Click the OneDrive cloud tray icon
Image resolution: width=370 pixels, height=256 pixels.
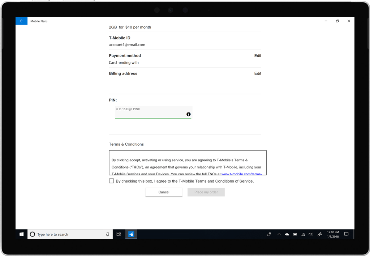click(287, 234)
